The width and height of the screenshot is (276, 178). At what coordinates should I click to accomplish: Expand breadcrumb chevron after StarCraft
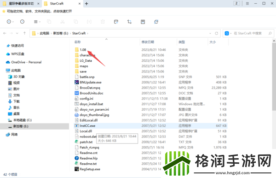(x=88, y=33)
